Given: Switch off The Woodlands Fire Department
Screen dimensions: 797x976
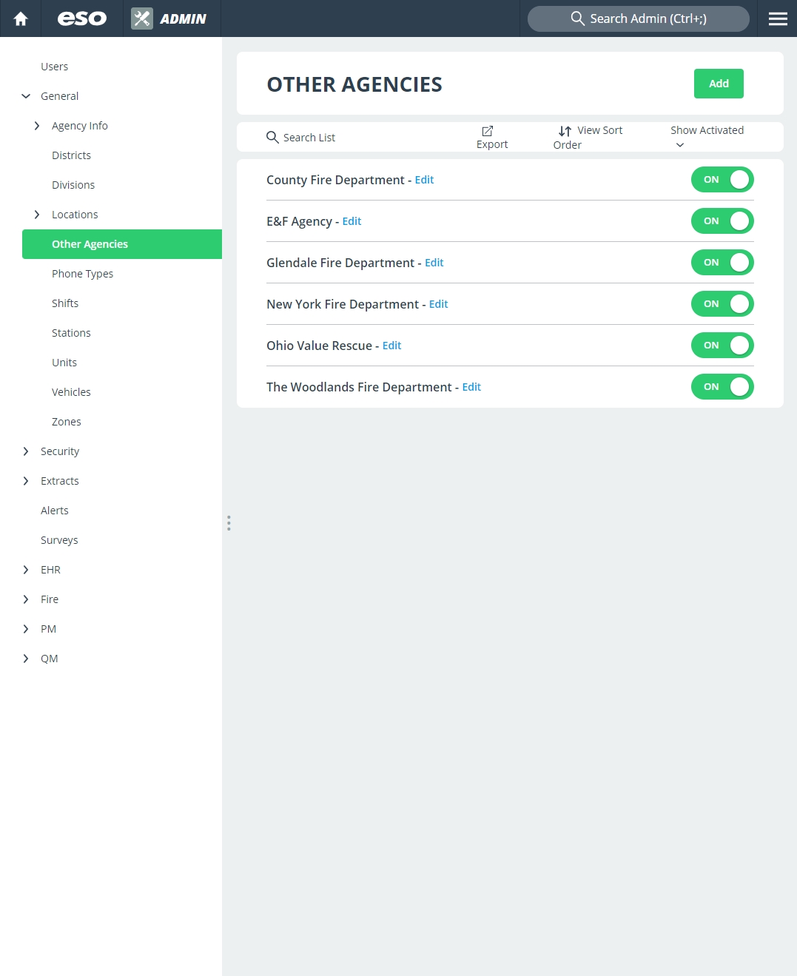Looking at the screenshot, I should tap(722, 386).
